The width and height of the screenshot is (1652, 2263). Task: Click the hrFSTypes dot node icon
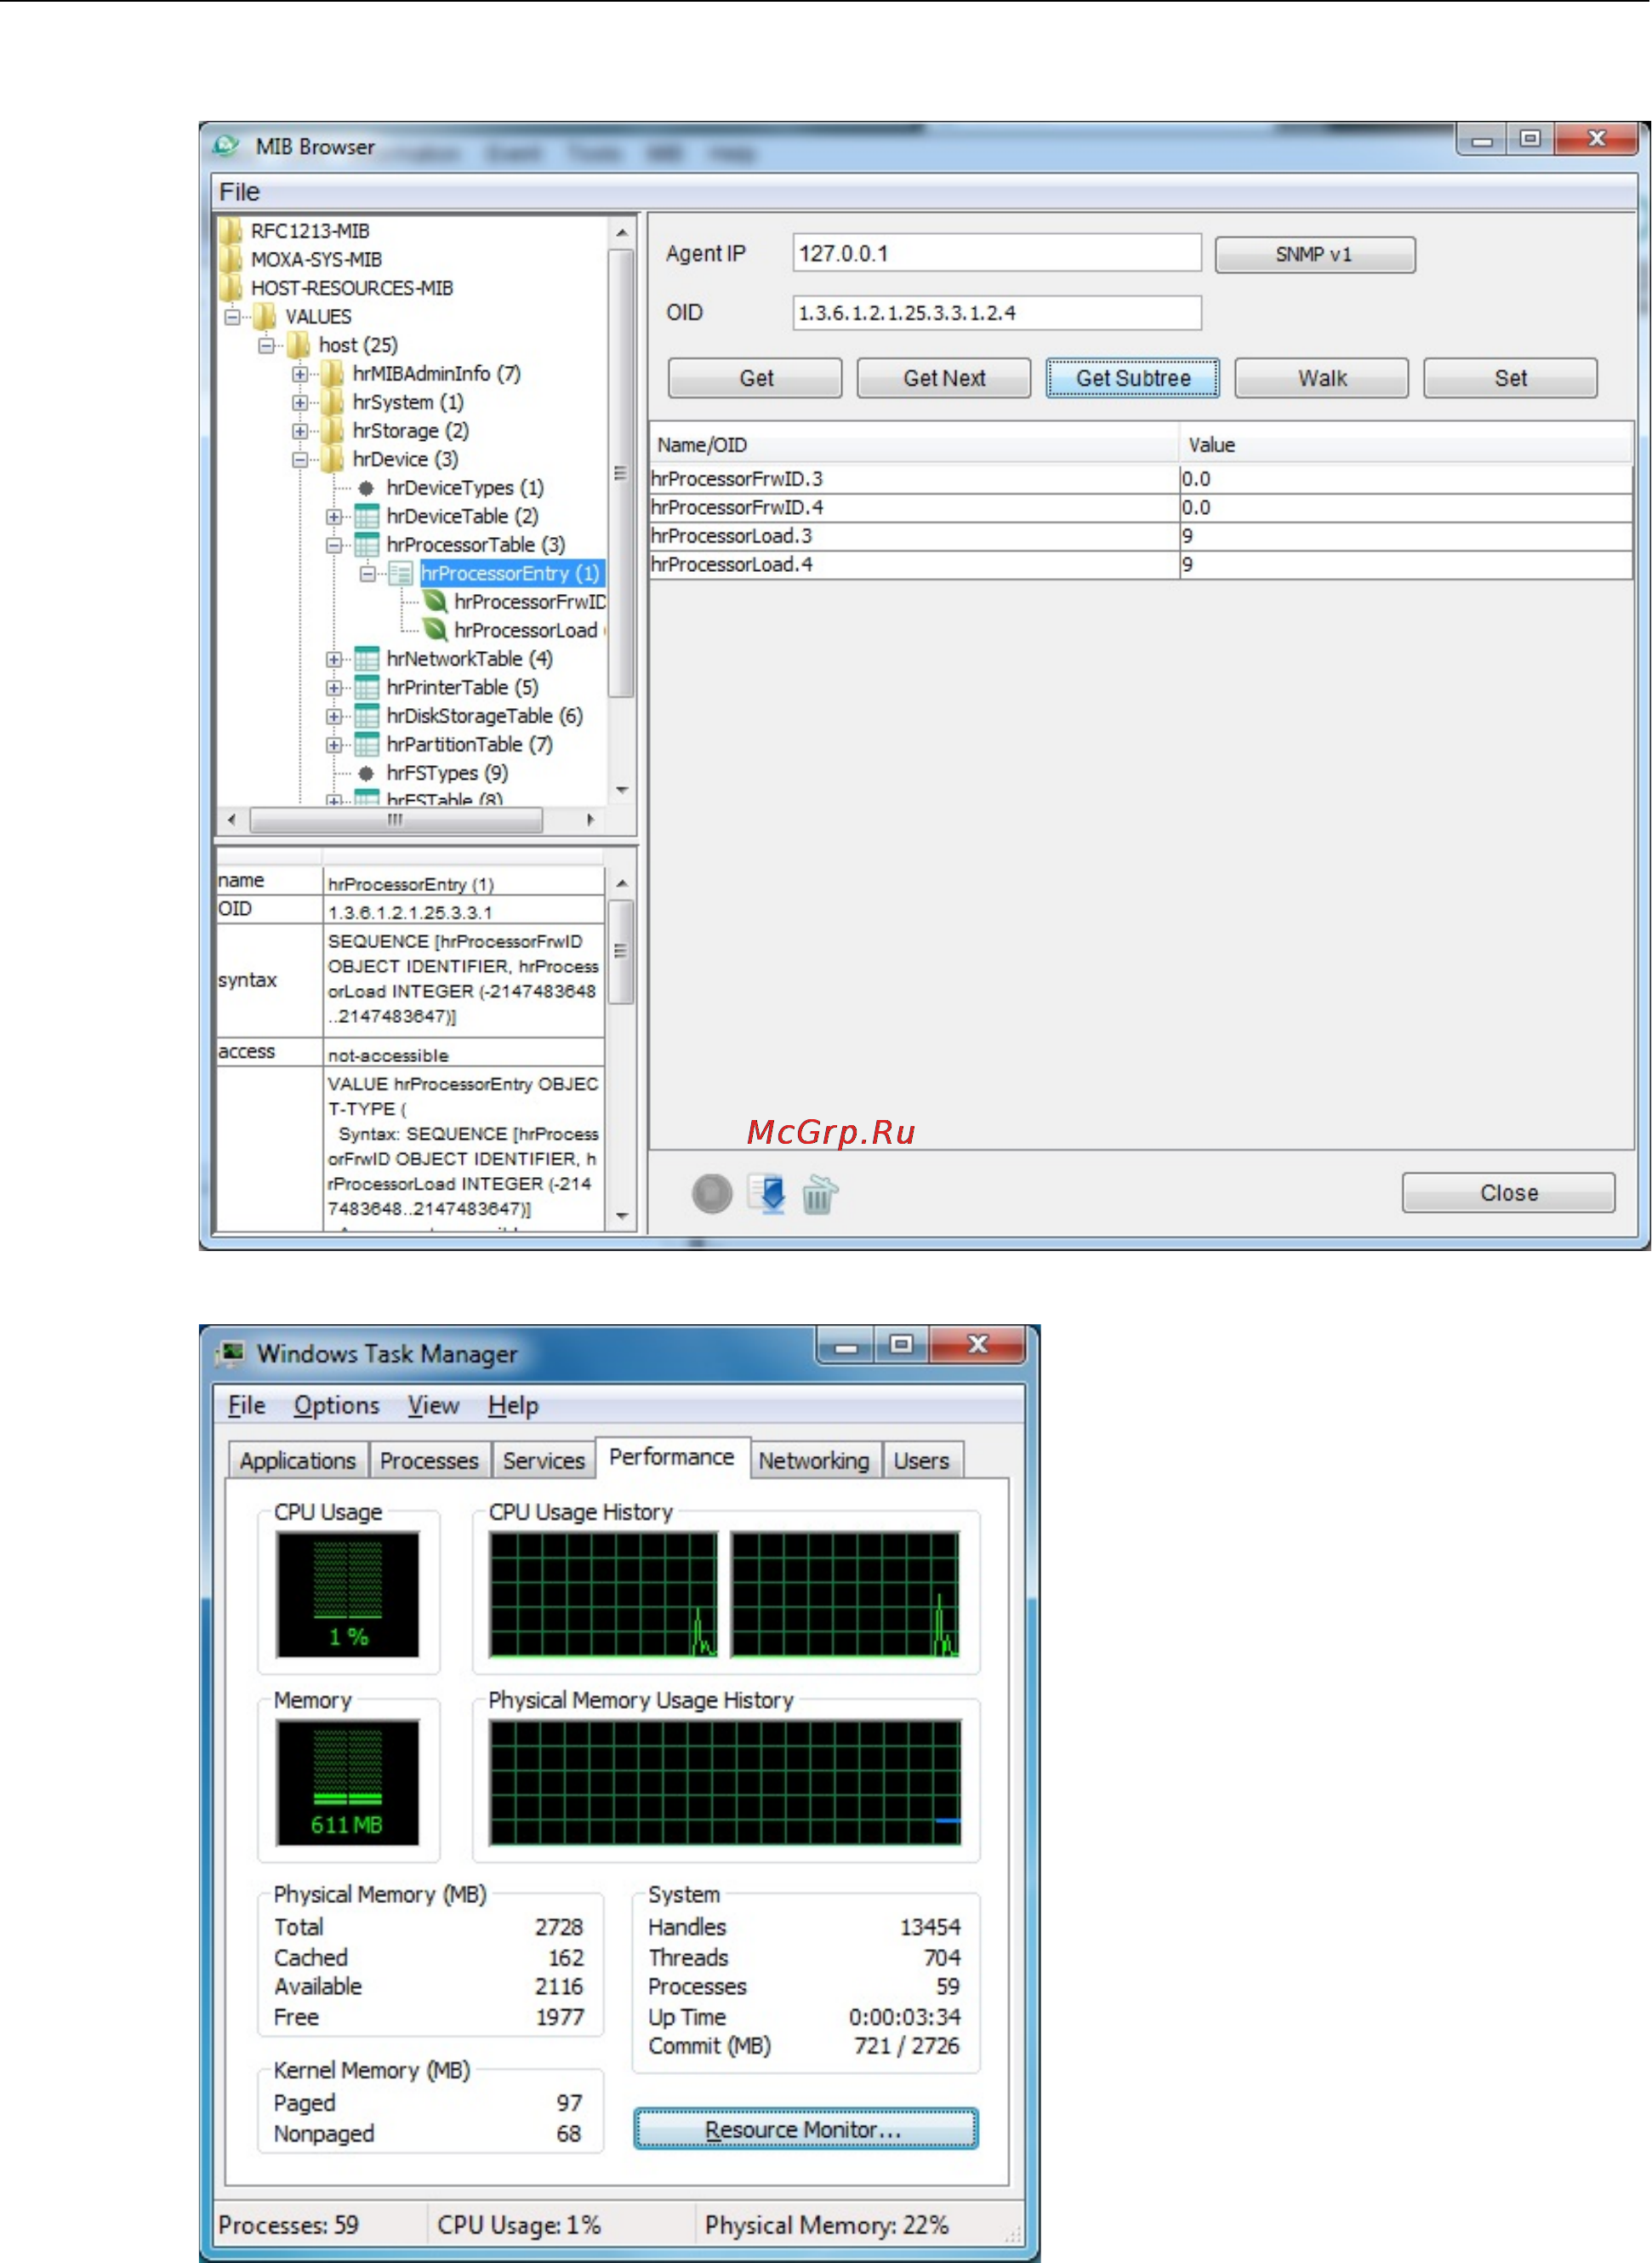[366, 774]
